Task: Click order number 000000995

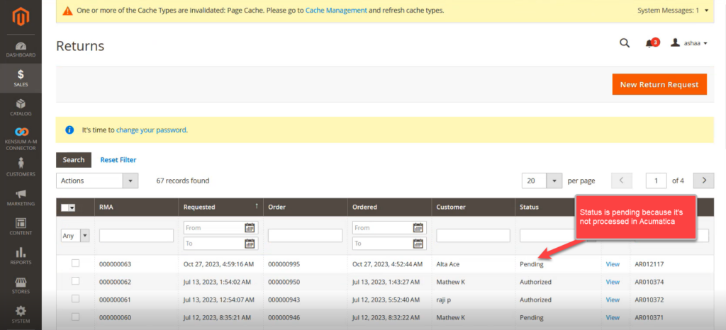Action: (284, 264)
